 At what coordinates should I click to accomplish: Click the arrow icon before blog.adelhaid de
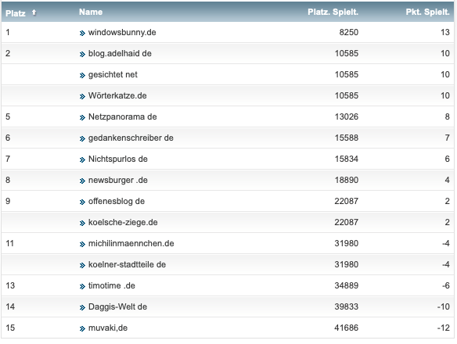[x=82, y=55]
